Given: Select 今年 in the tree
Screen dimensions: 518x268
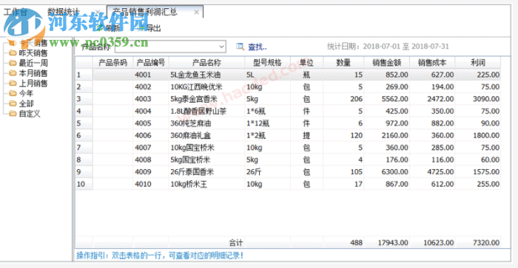Looking at the screenshot, I should point(26,93).
